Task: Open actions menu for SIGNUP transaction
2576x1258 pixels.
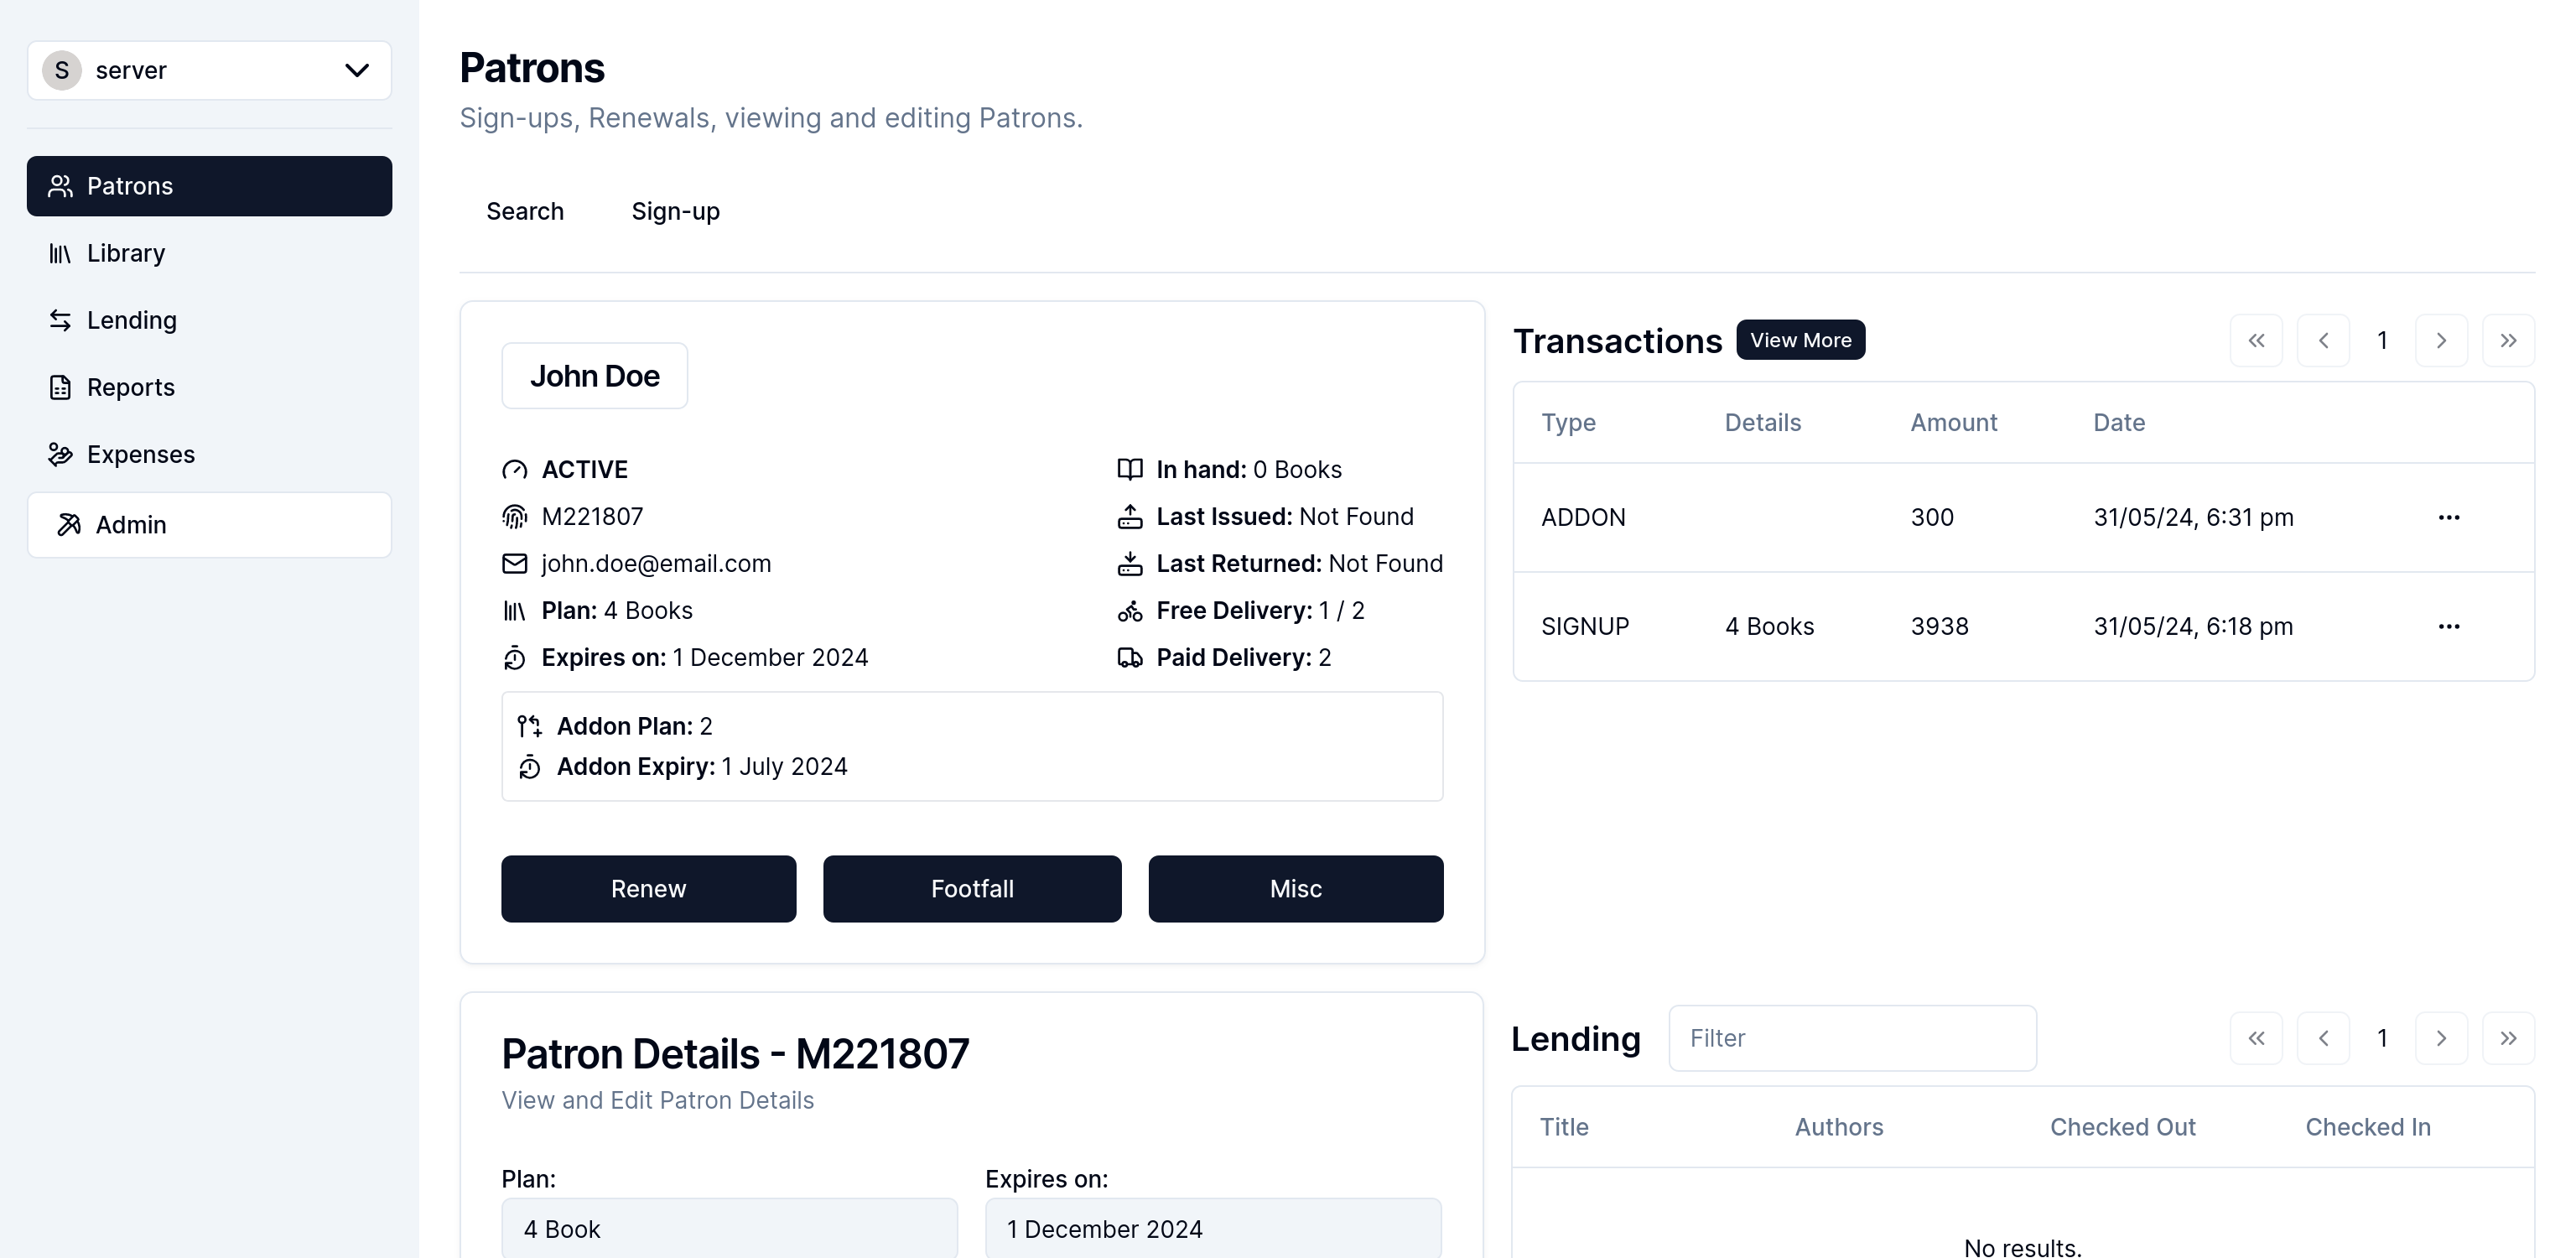Action: coord(2448,626)
